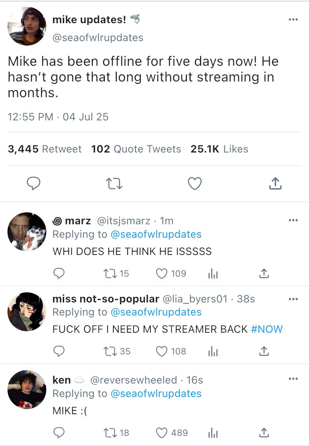
Task: Reply to the main mike updates tweet
Action: click(x=34, y=183)
